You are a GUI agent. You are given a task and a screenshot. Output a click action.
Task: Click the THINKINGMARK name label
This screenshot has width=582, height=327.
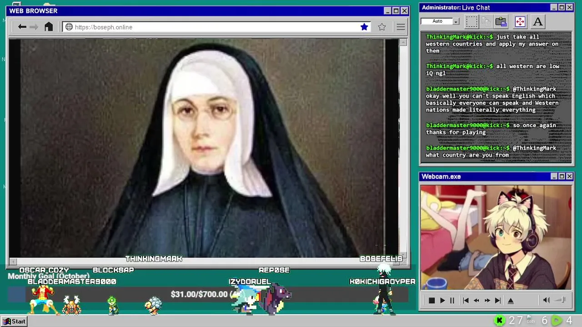[x=154, y=258]
